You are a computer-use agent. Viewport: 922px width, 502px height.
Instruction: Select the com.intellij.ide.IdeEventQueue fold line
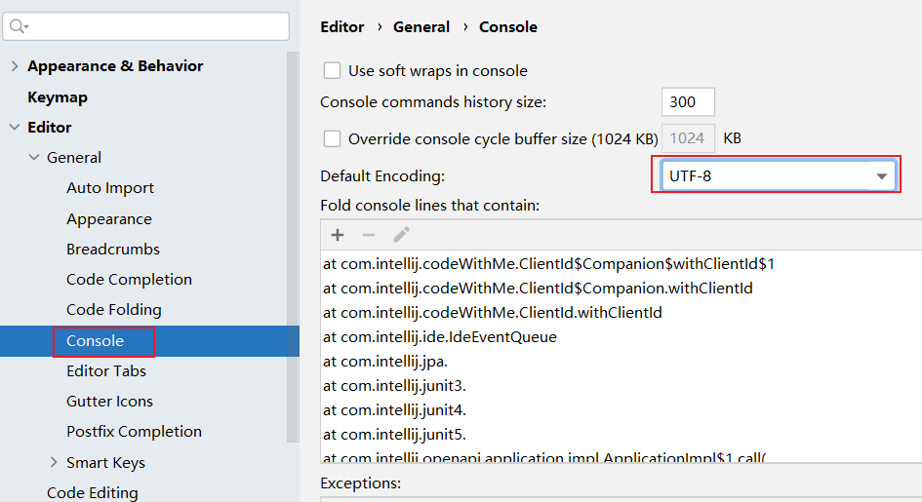coord(439,337)
